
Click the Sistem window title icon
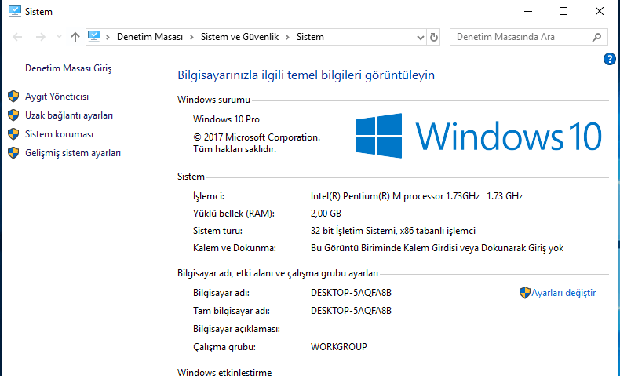pos(15,11)
